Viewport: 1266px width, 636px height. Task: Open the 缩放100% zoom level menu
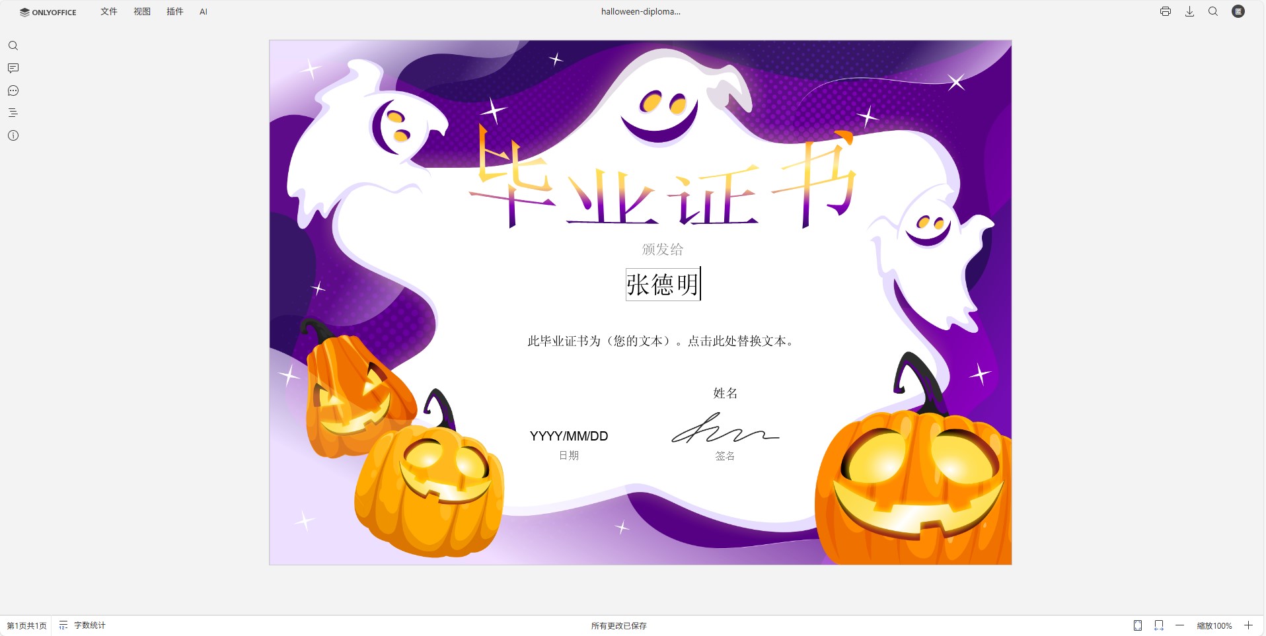click(1214, 625)
